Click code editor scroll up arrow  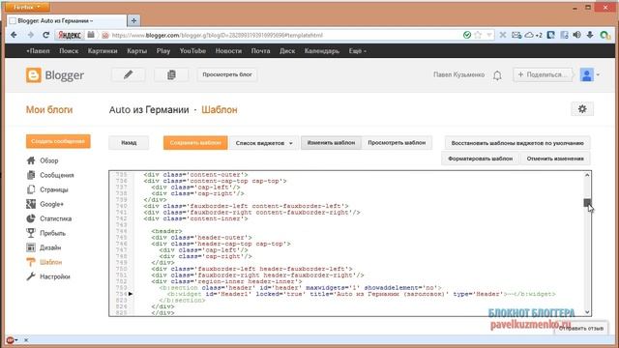[587, 175]
